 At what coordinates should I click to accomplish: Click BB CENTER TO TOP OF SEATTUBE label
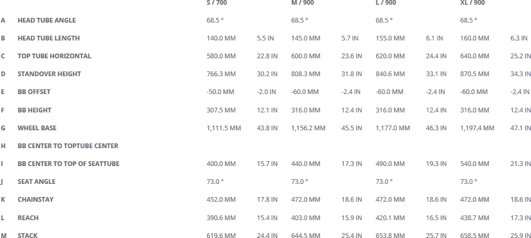point(68,164)
